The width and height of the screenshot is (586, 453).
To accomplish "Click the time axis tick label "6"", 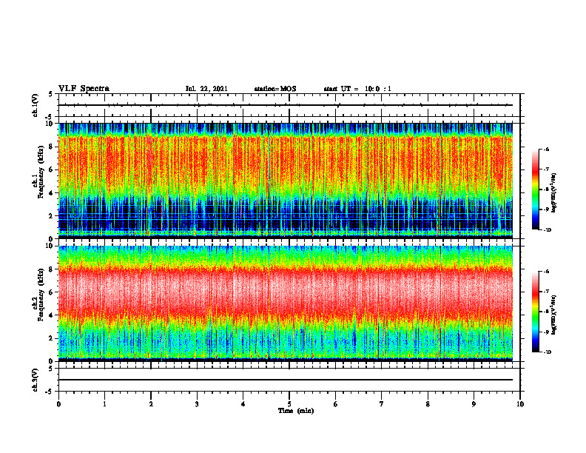I will click(336, 404).
